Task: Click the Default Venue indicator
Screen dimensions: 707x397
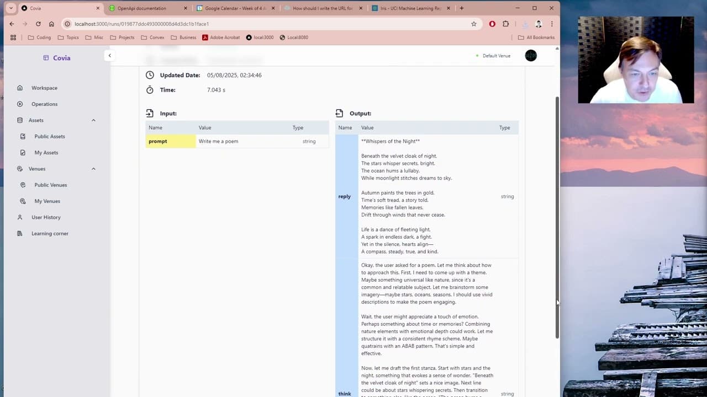Action: click(493, 56)
